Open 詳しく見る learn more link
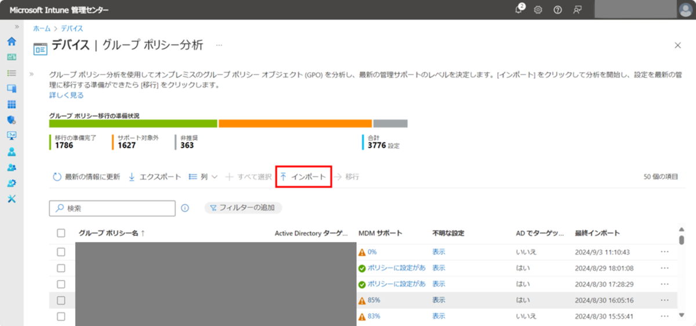This screenshot has height=326, width=696. click(66, 95)
